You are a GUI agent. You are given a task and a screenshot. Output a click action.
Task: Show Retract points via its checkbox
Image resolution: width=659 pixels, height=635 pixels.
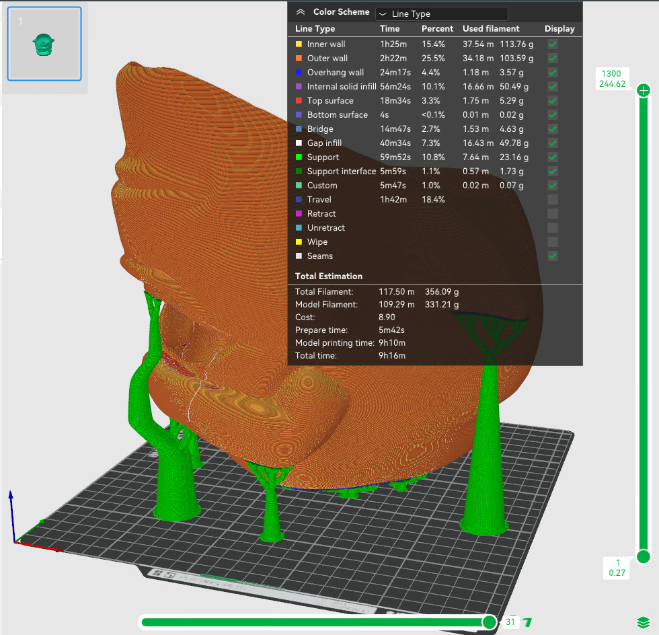coord(553,214)
